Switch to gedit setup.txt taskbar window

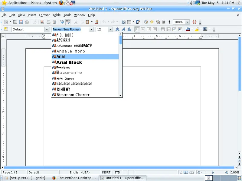coord(25,178)
